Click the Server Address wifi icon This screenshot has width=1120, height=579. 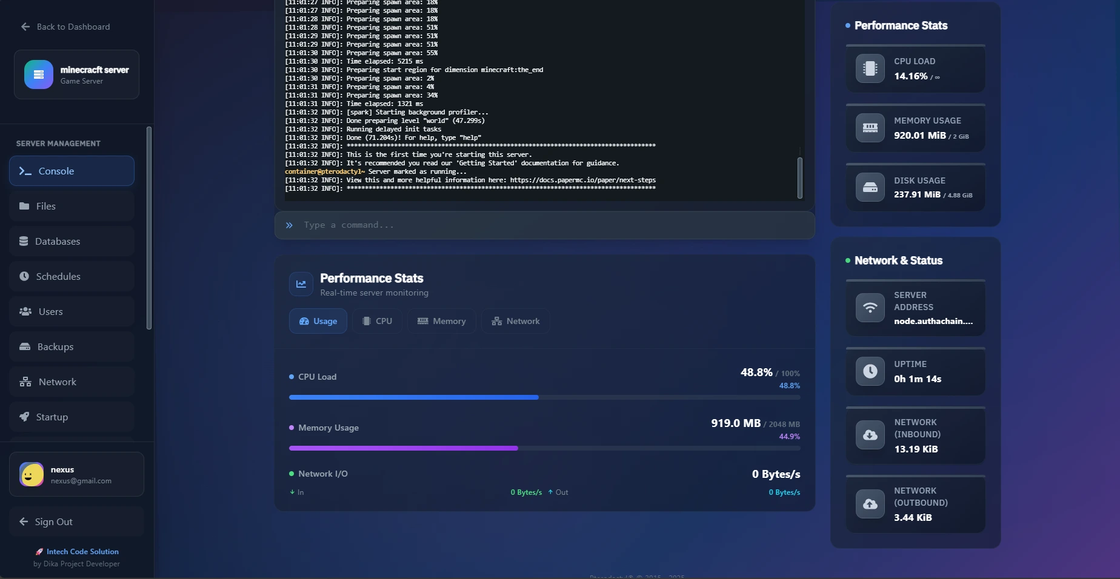click(870, 308)
